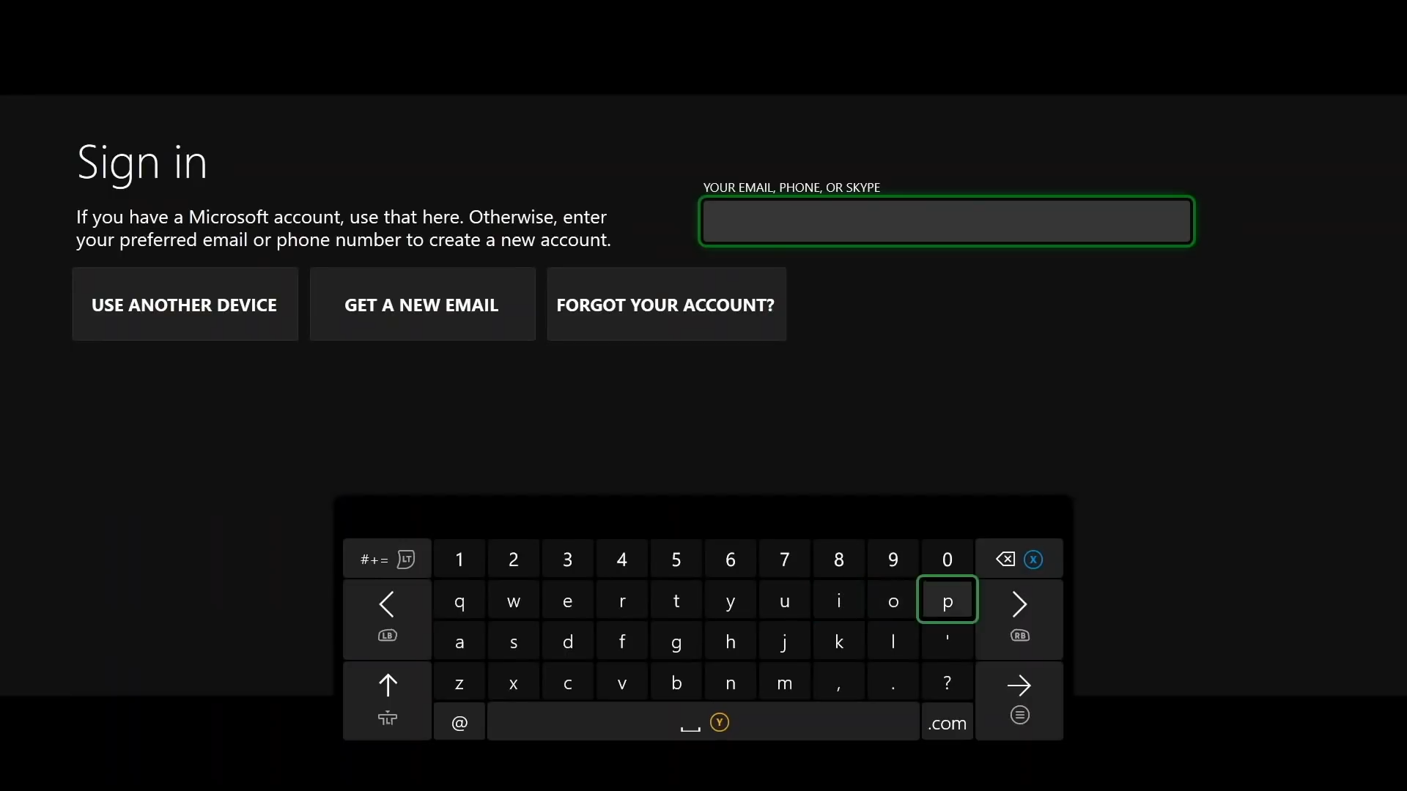1407x791 pixels.
Task: Tap the letter o key
Action: pyautogui.click(x=893, y=601)
